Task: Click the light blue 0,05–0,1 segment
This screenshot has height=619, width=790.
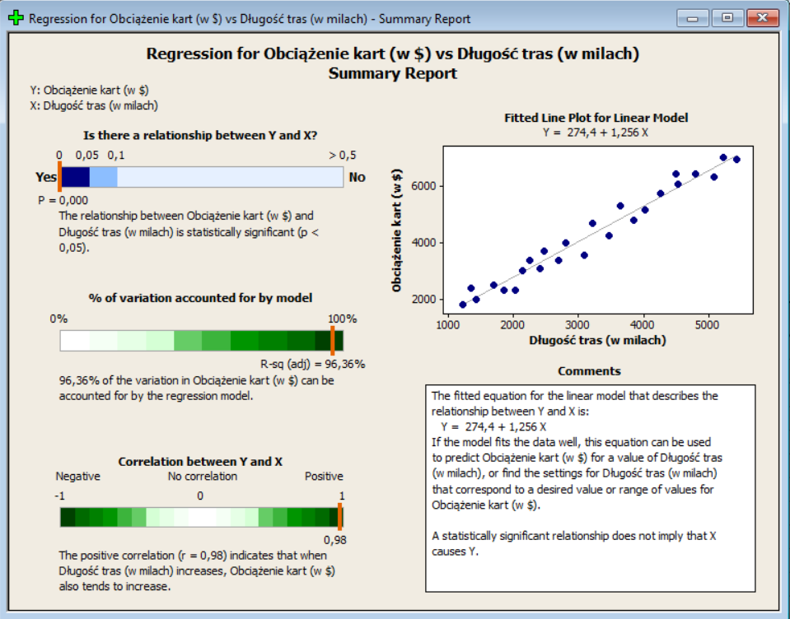Action: coord(103,177)
